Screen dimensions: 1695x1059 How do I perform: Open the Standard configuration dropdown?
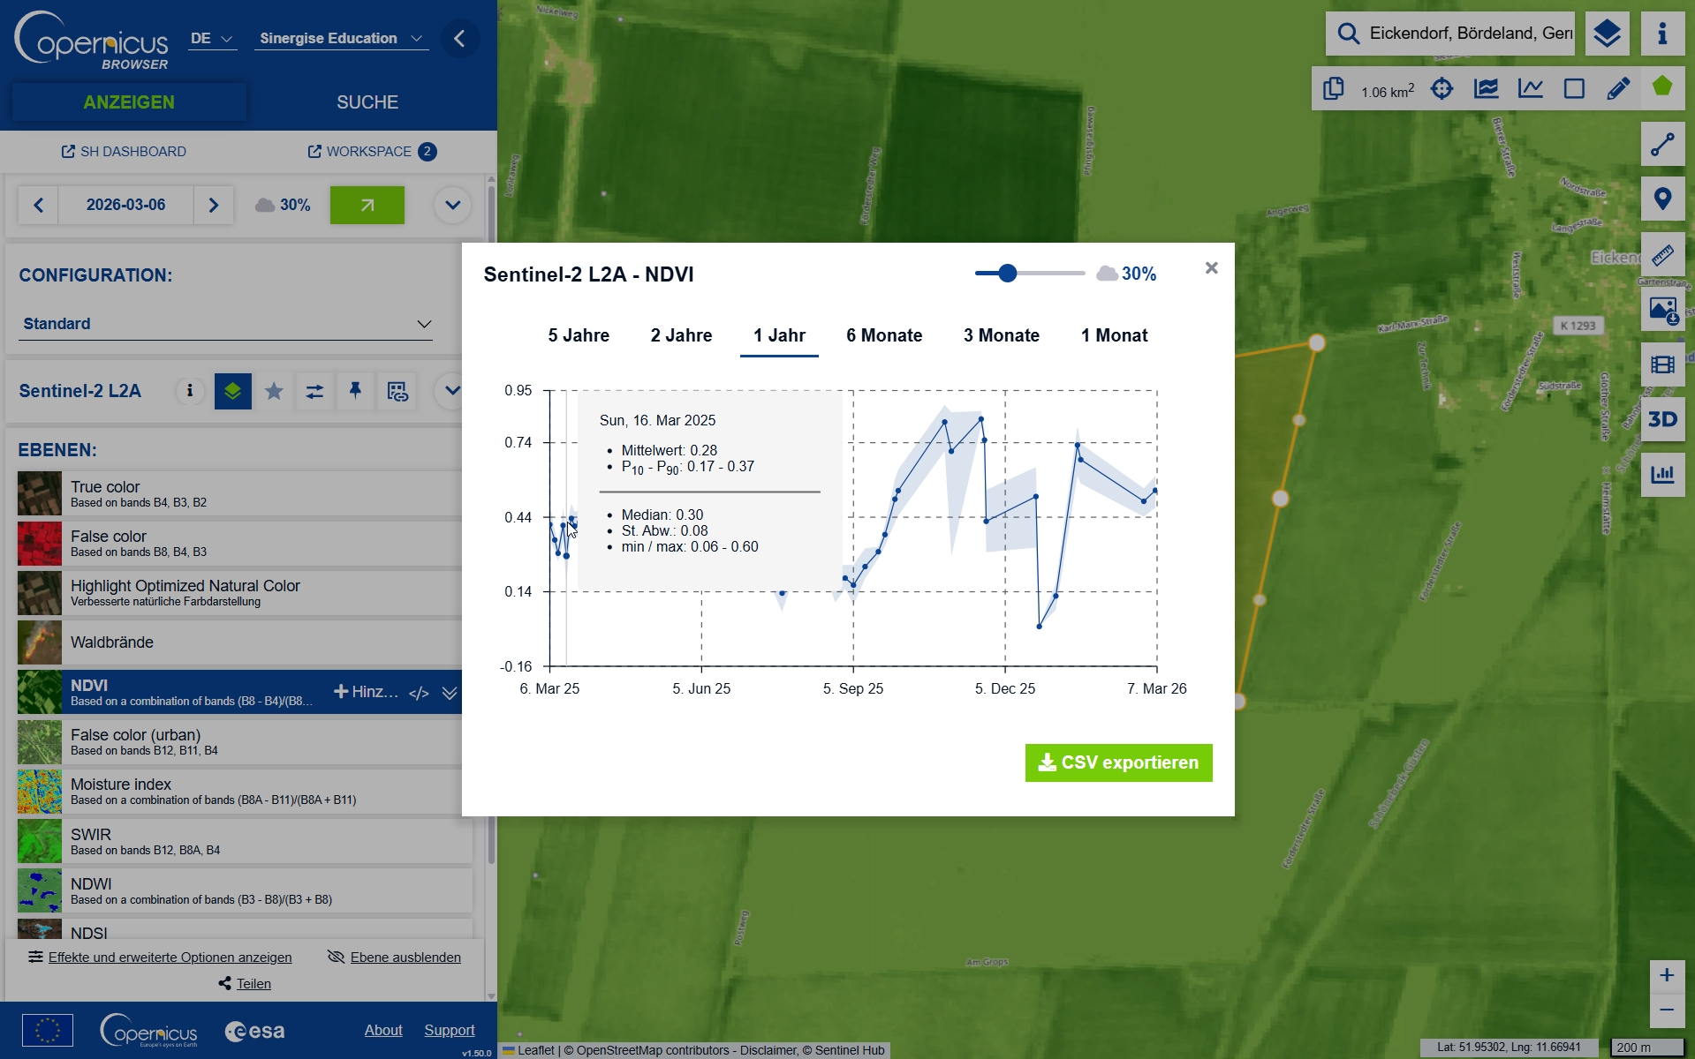click(x=227, y=324)
